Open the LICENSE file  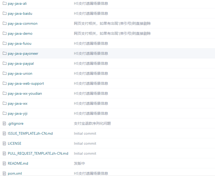tap(14, 143)
